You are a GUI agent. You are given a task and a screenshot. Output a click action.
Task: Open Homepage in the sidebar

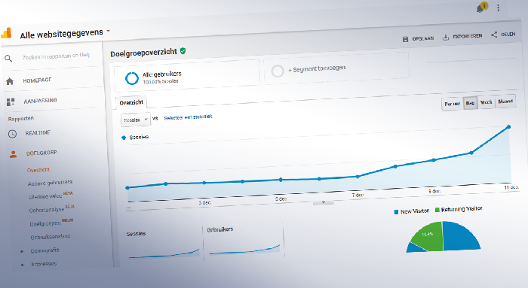(x=38, y=80)
